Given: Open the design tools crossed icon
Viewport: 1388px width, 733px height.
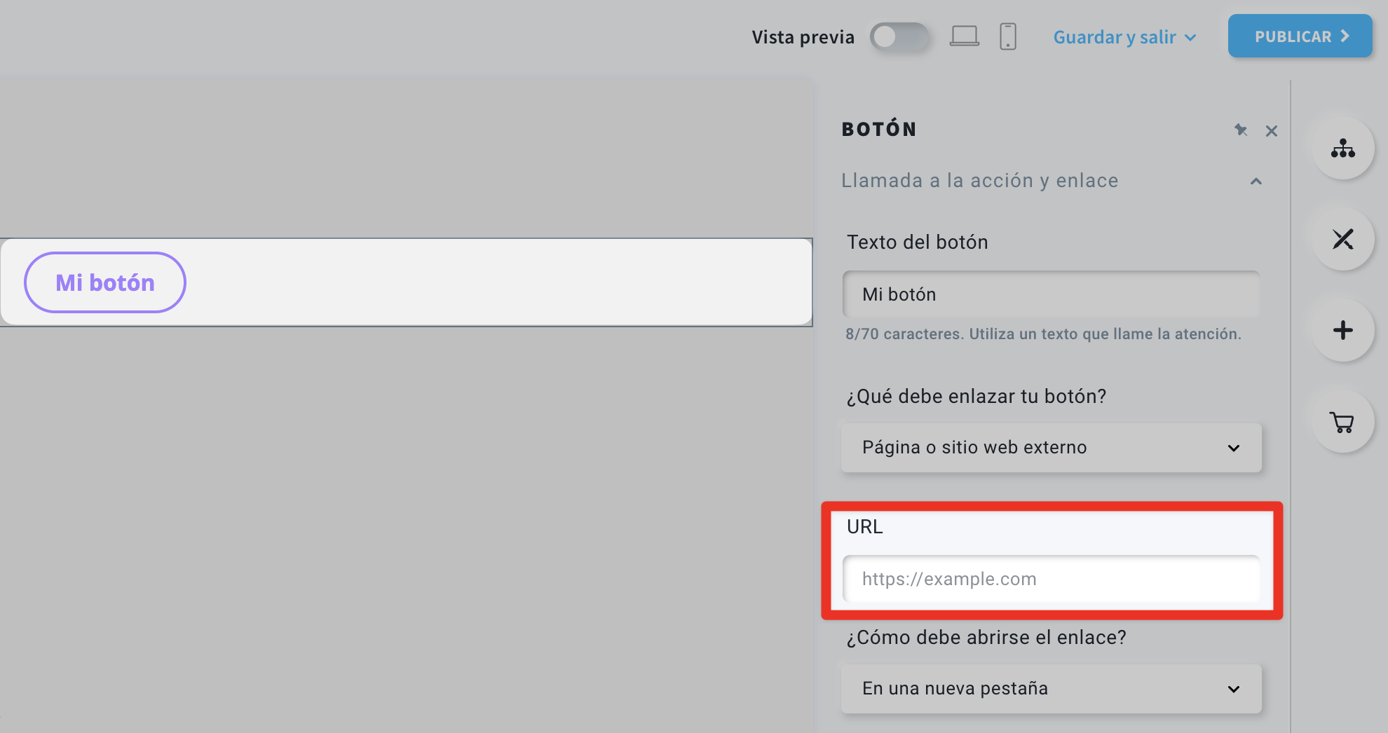Looking at the screenshot, I should coord(1342,239).
